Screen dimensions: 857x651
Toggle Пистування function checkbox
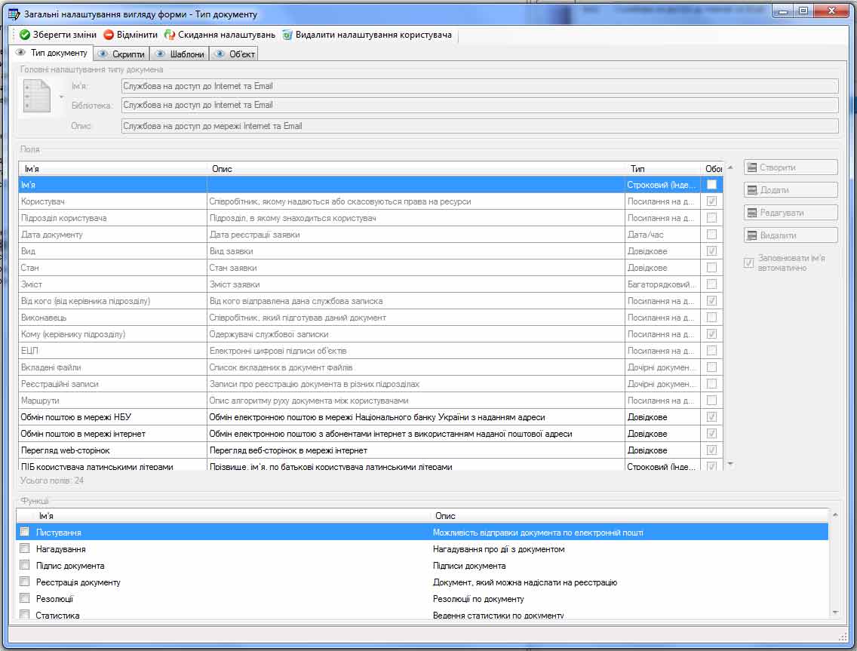coord(25,531)
